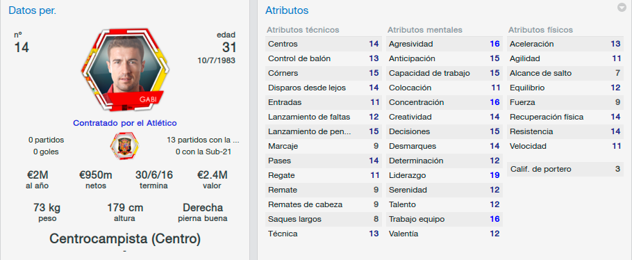Select the 'Atributos' panel heading

287,11
